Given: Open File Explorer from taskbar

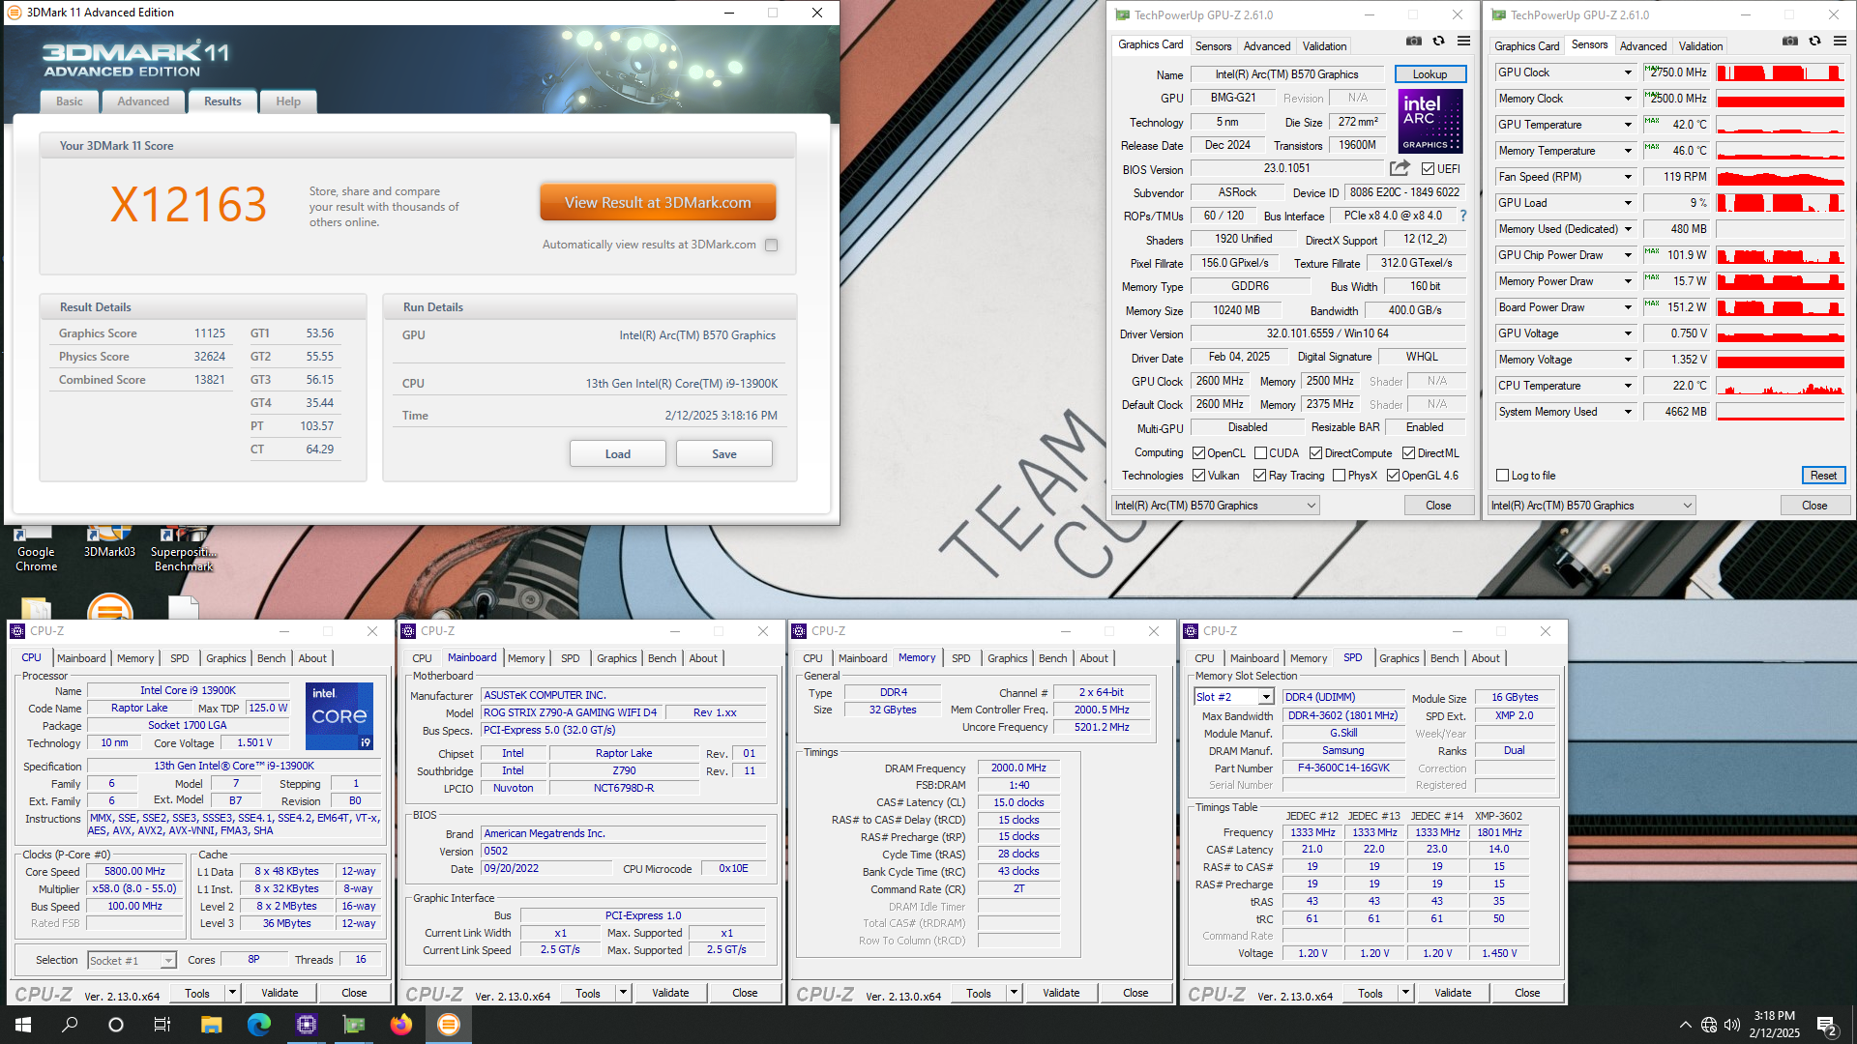Looking at the screenshot, I should [212, 1025].
